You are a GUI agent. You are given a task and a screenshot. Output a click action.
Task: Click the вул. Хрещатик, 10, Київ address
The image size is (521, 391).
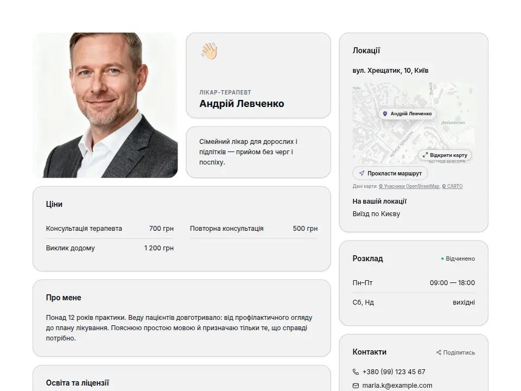(x=390, y=71)
